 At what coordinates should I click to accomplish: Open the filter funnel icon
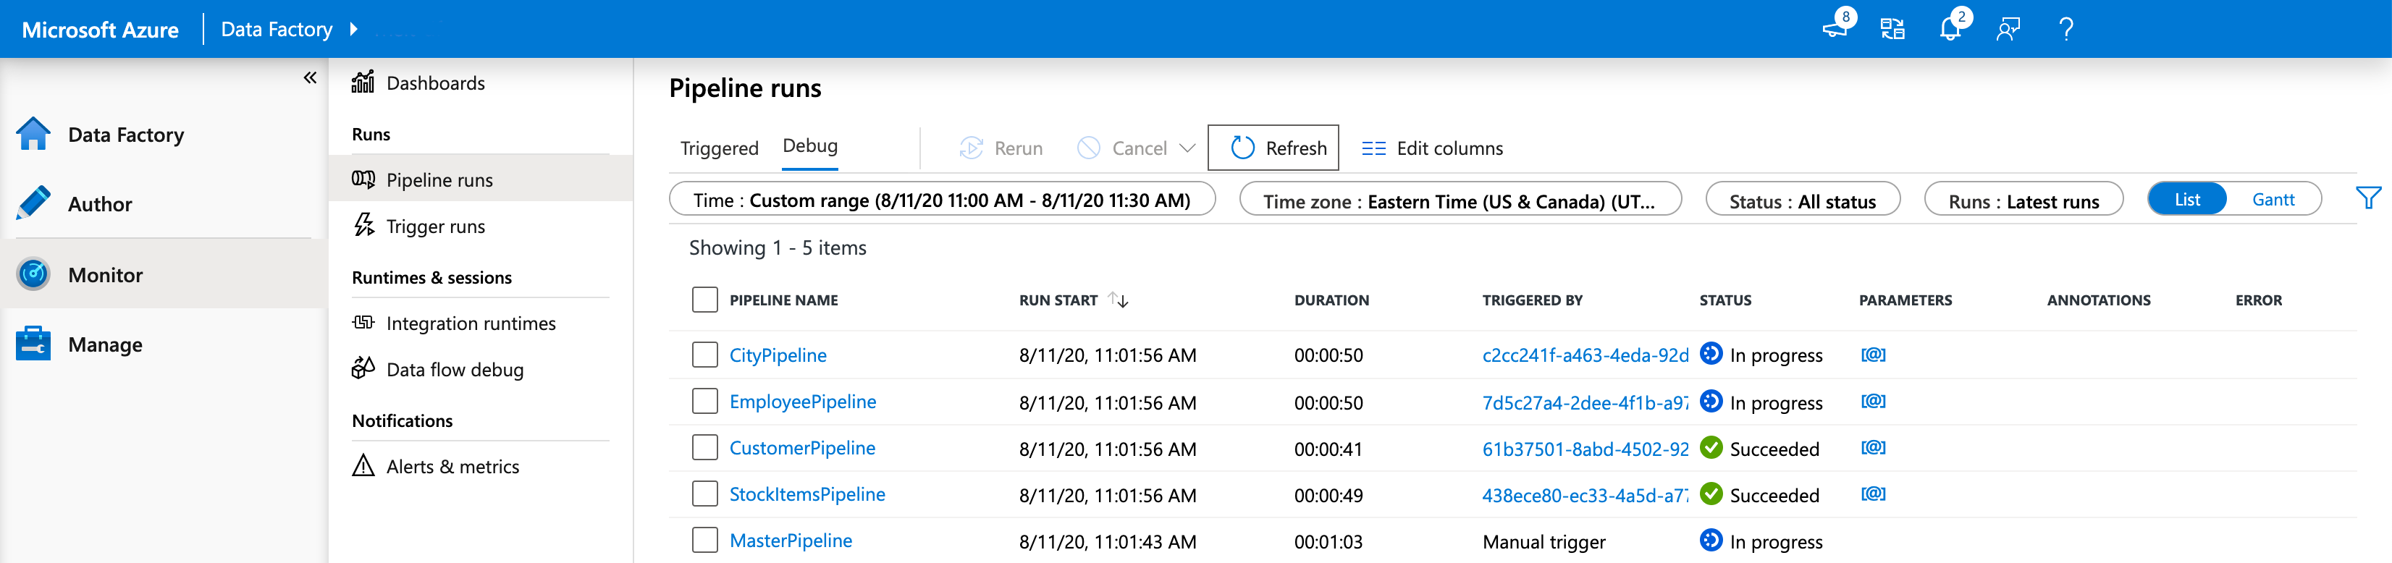(x=2368, y=198)
